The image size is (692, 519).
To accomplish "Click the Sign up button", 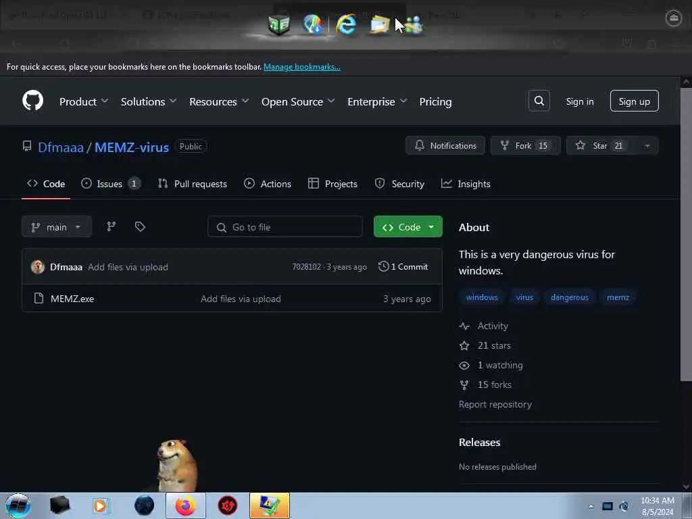I will point(634,101).
